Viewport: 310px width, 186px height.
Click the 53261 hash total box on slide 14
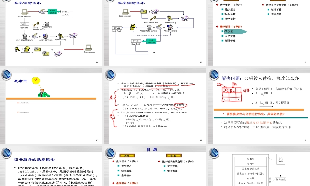click(x=65, y=11)
